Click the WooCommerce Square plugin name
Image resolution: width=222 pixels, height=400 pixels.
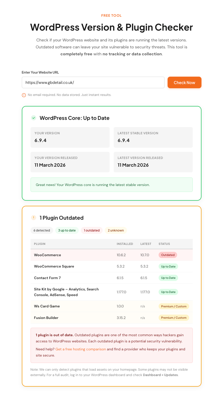click(x=54, y=266)
